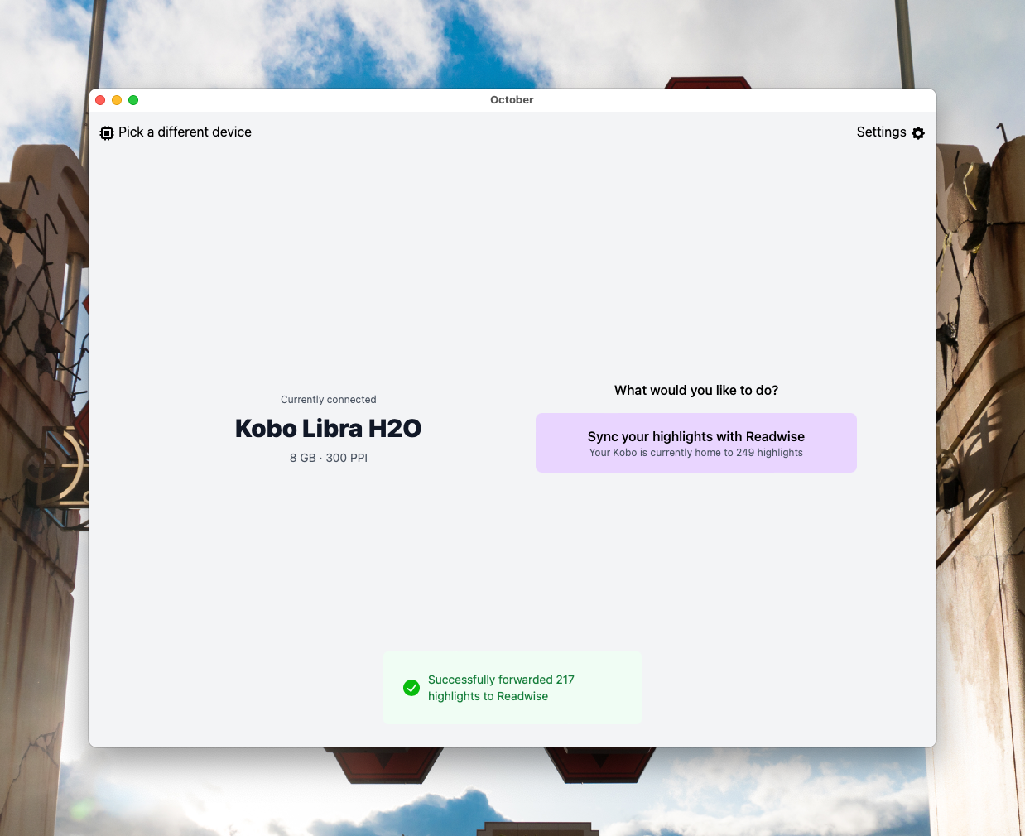Sync your highlights with Readwise
The width and height of the screenshot is (1025, 836).
tap(696, 443)
